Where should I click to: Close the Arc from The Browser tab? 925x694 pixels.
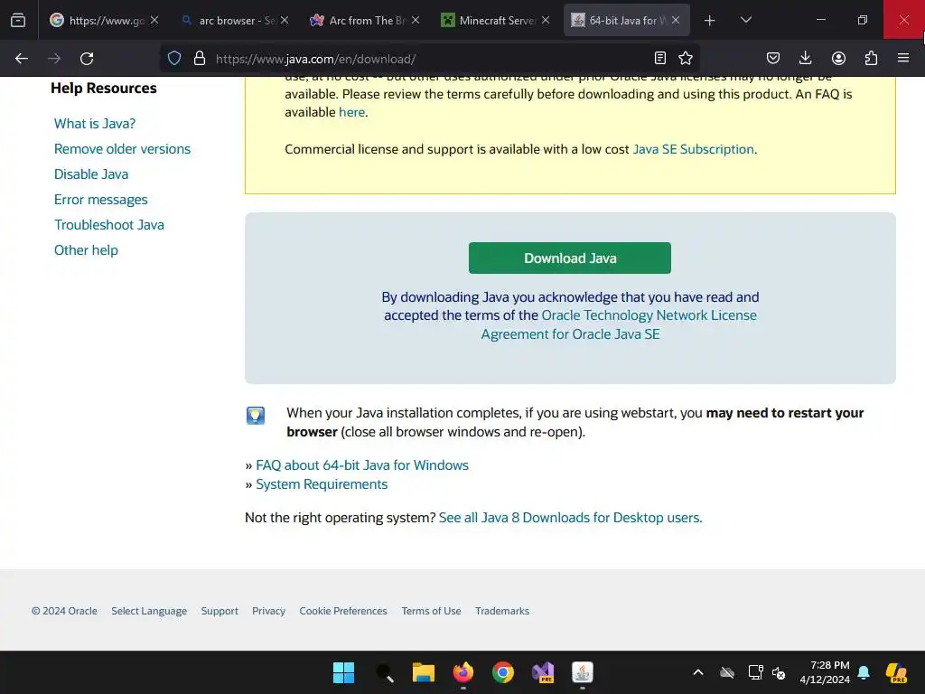click(x=416, y=20)
